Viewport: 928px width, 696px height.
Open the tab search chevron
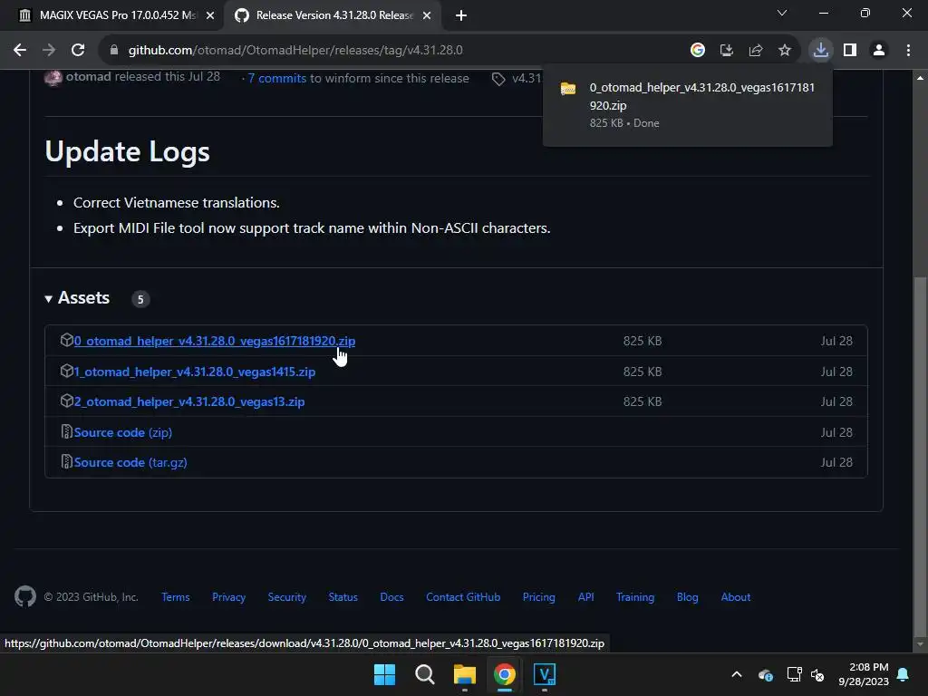point(782,13)
